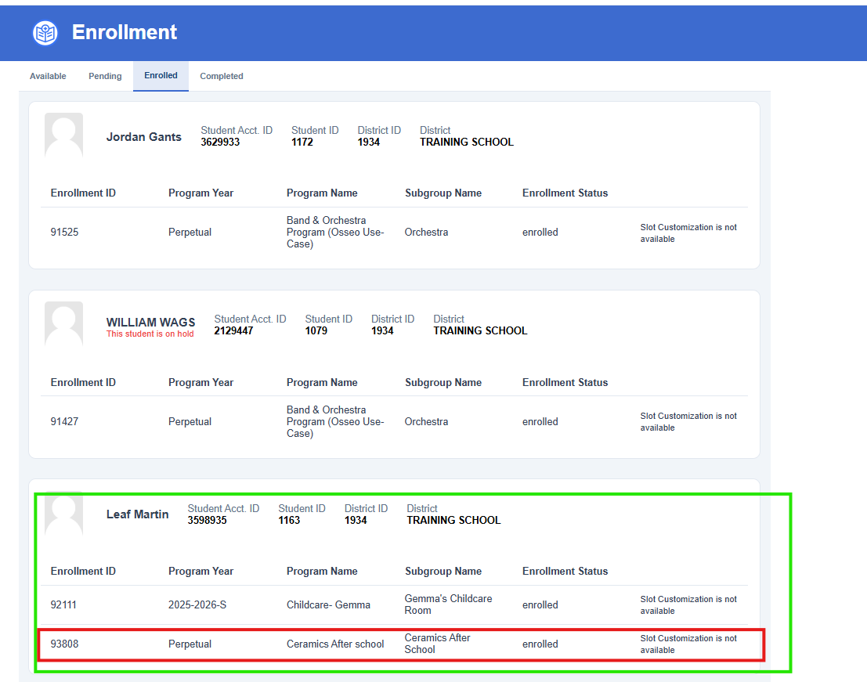Click the Jordan Gants student name
The height and width of the screenshot is (682, 867).
(x=143, y=137)
